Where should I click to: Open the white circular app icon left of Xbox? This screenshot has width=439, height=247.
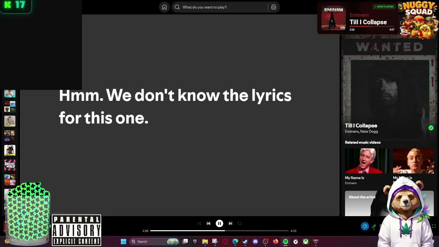point(296,242)
